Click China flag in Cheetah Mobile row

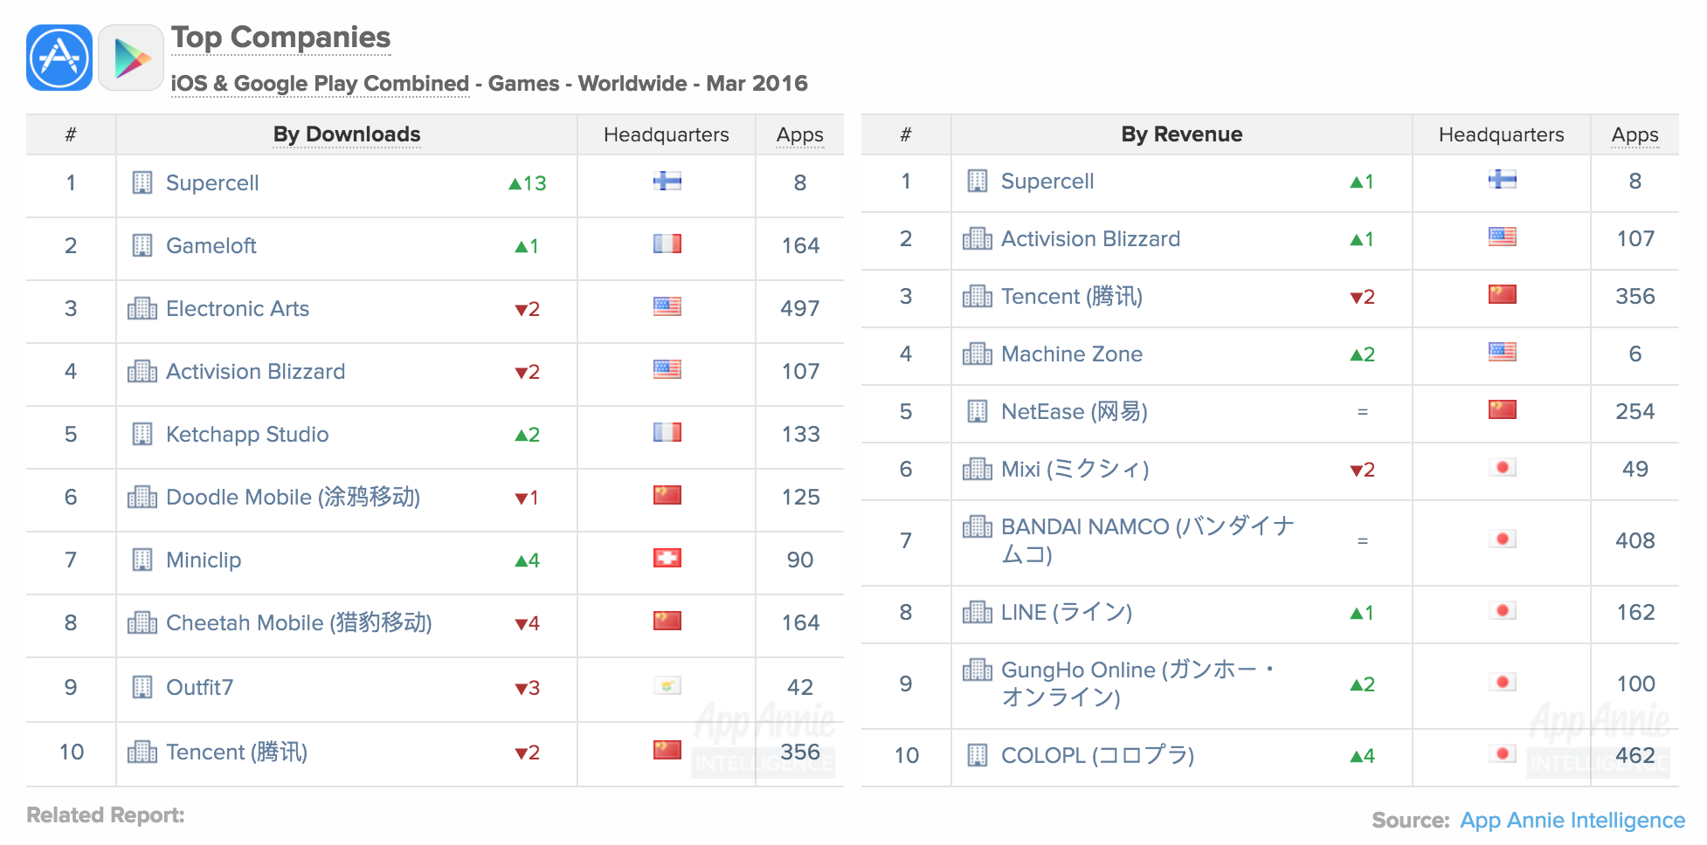click(667, 622)
